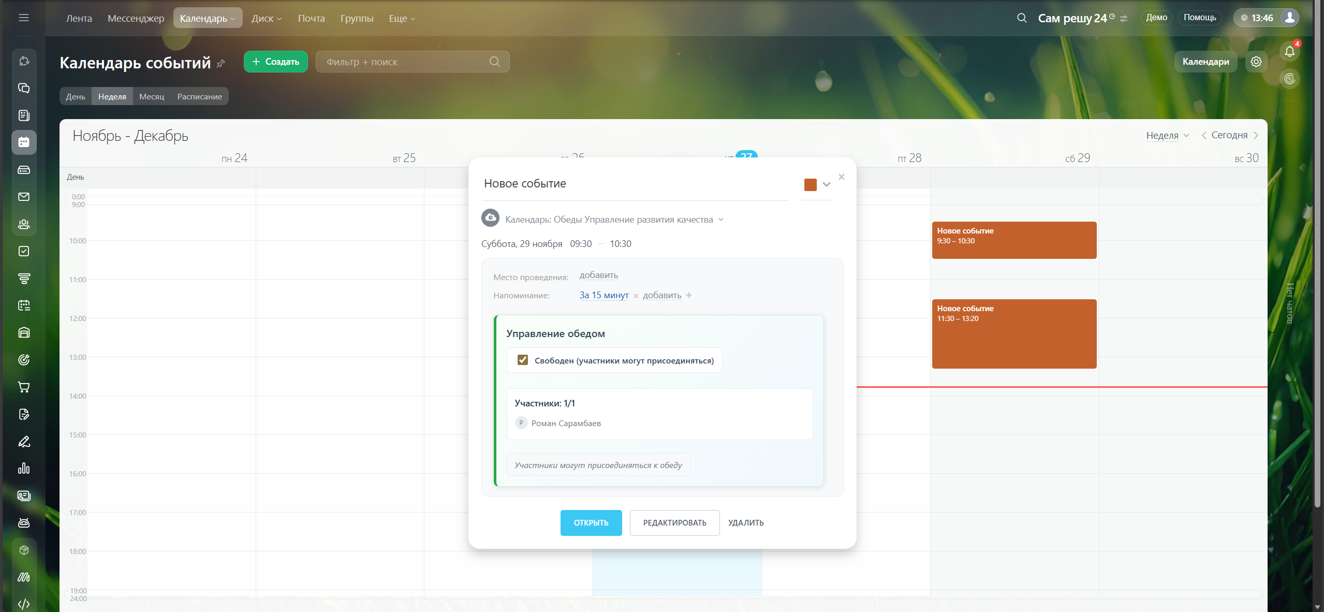Click the hamburger menu icon

click(23, 18)
